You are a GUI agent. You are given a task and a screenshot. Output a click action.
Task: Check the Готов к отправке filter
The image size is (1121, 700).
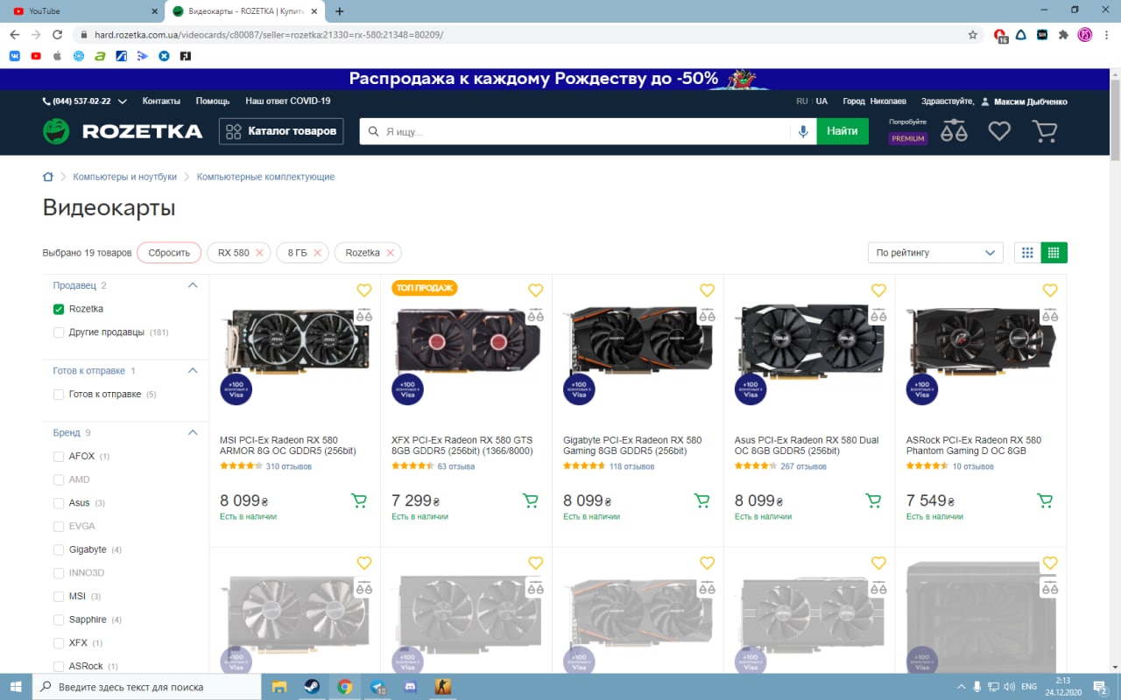coord(59,395)
